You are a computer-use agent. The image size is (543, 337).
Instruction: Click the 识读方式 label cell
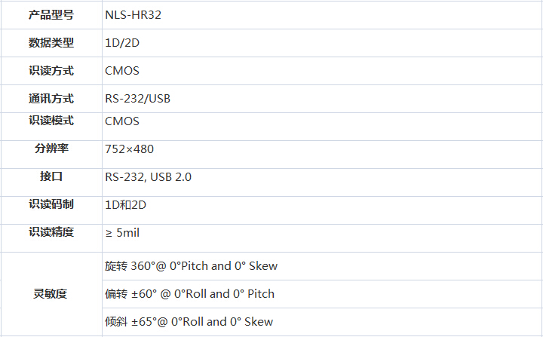pos(51,71)
